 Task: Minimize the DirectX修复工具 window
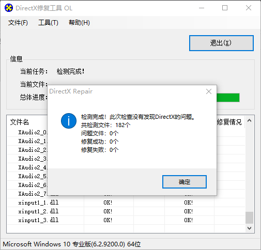click(x=202, y=8)
